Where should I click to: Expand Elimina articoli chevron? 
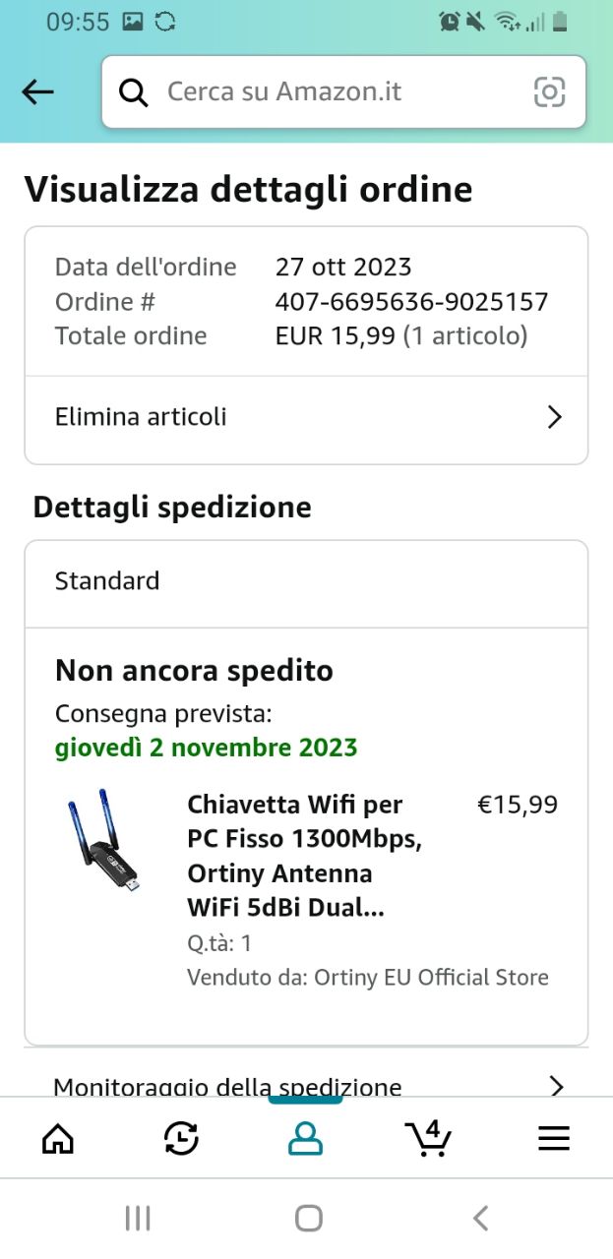pyautogui.click(x=554, y=417)
